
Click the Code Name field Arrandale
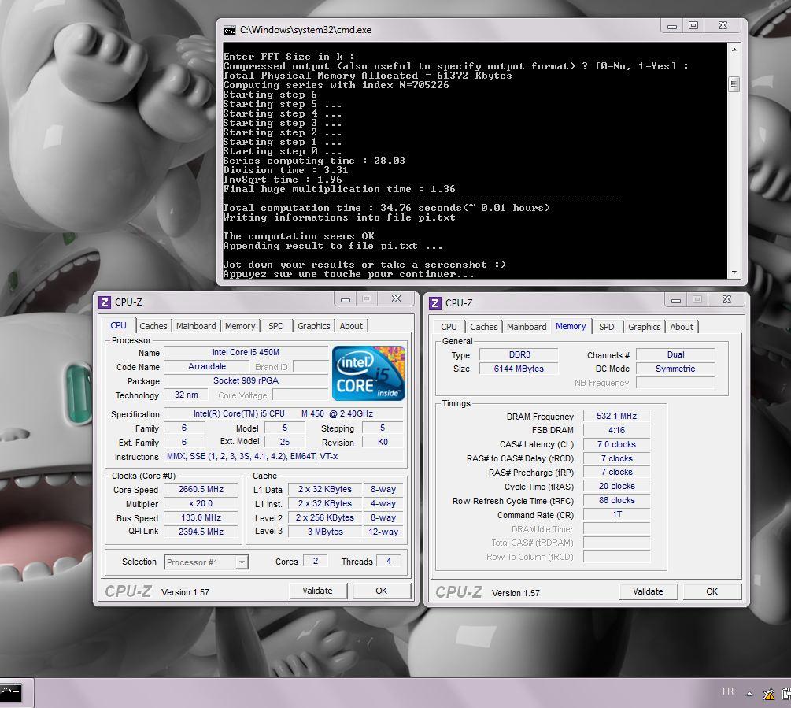click(x=207, y=366)
